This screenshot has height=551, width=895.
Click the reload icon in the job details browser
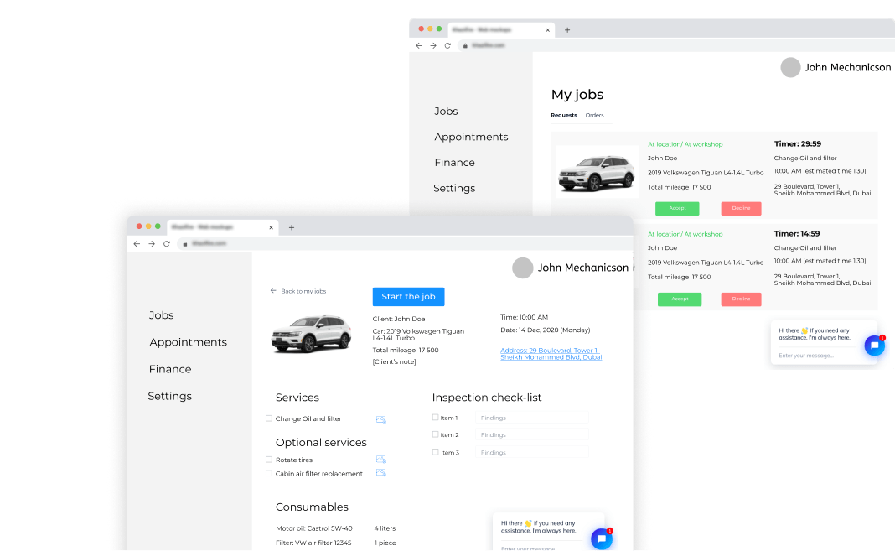coord(167,243)
